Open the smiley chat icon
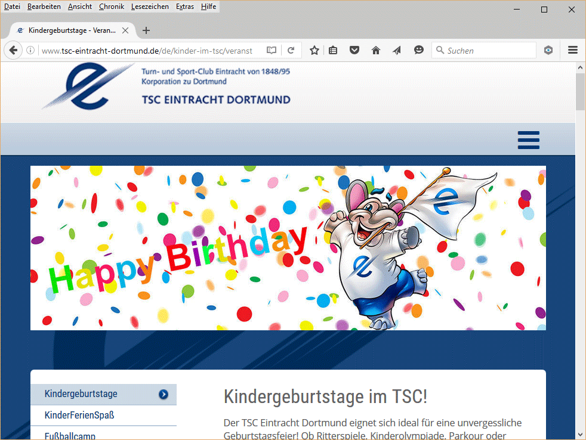The image size is (586, 440). pos(418,50)
